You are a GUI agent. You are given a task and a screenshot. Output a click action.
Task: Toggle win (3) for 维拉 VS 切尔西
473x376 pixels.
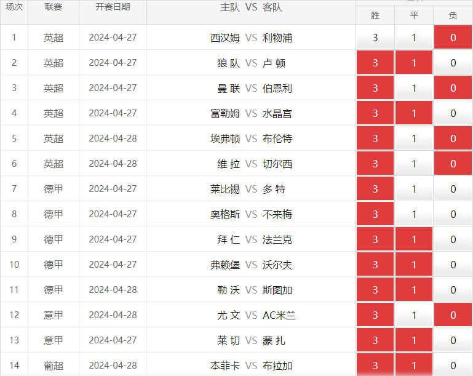click(x=375, y=164)
